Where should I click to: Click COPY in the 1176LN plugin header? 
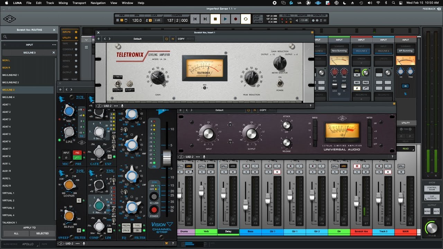[x=263, y=110]
